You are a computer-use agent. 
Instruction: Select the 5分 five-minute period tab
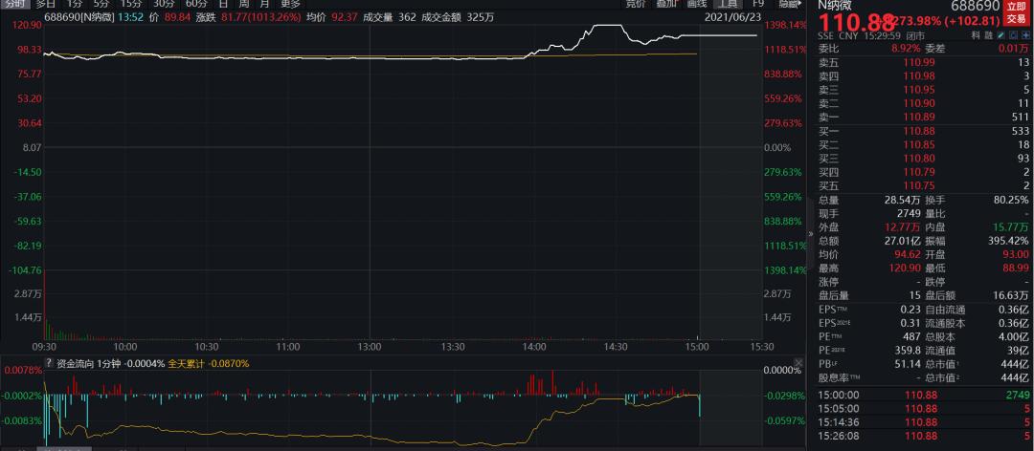tap(101, 3)
